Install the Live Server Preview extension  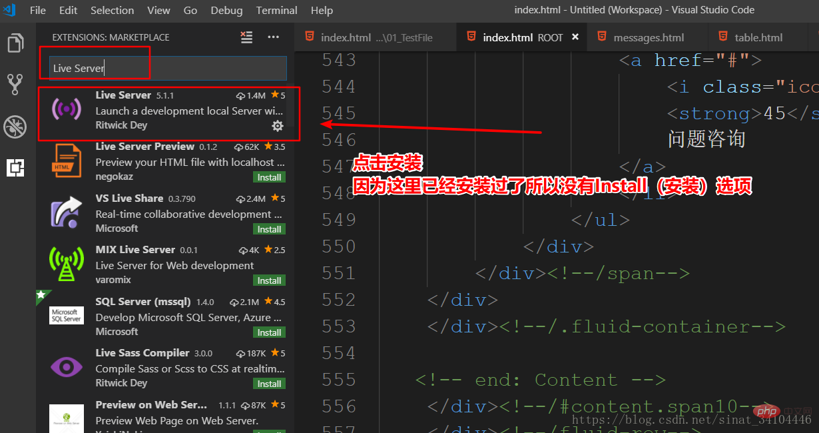coord(269,177)
